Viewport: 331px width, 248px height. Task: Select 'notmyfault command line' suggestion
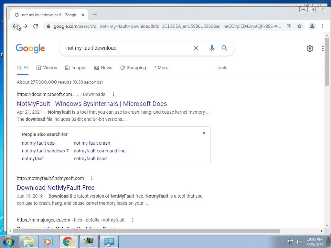click(x=100, y=151)
